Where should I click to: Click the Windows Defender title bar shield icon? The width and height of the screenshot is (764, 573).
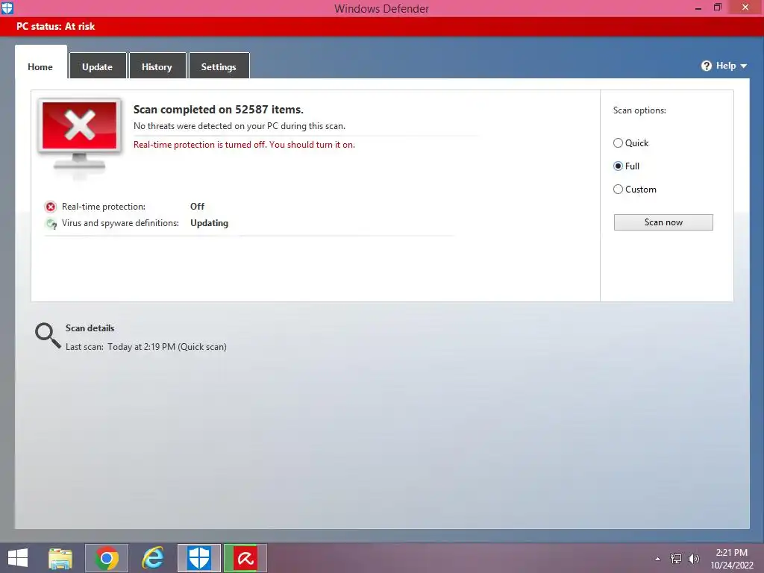point(7,7)
